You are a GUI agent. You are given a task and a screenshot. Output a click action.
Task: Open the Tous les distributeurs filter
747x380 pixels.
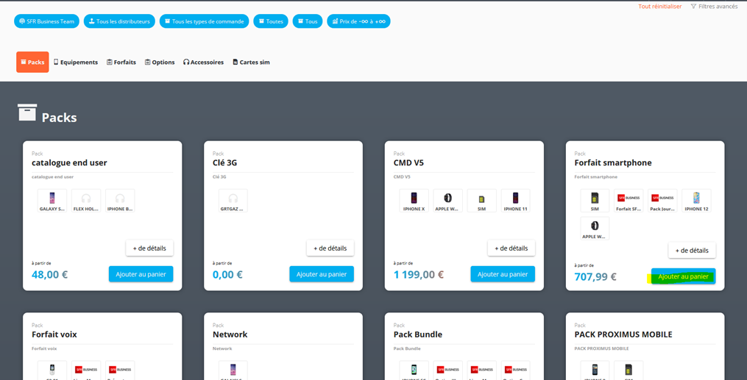click(119, 21)
